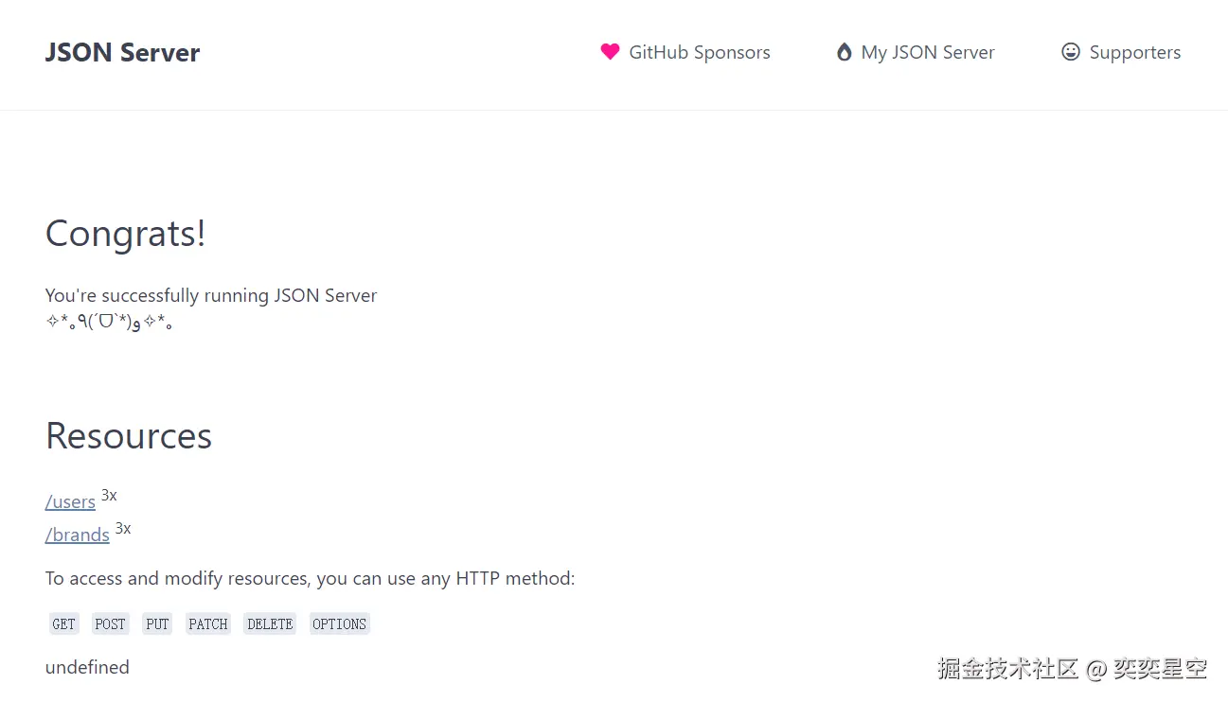Open the GitHub Sponsors link
This screenshot has height=702, width=1228.
tap(699, 53)
